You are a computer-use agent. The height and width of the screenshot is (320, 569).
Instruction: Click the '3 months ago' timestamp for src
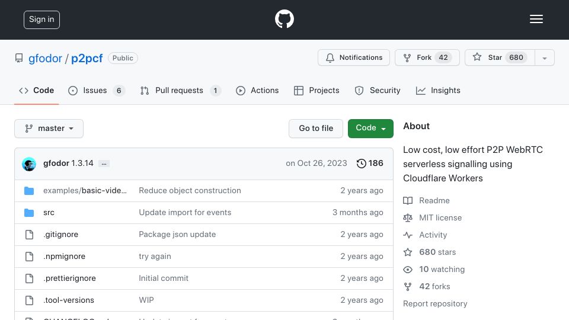(358, 213)
